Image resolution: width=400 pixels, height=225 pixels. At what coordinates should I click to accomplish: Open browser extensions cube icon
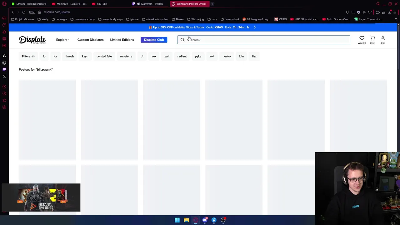pos(378,12)
